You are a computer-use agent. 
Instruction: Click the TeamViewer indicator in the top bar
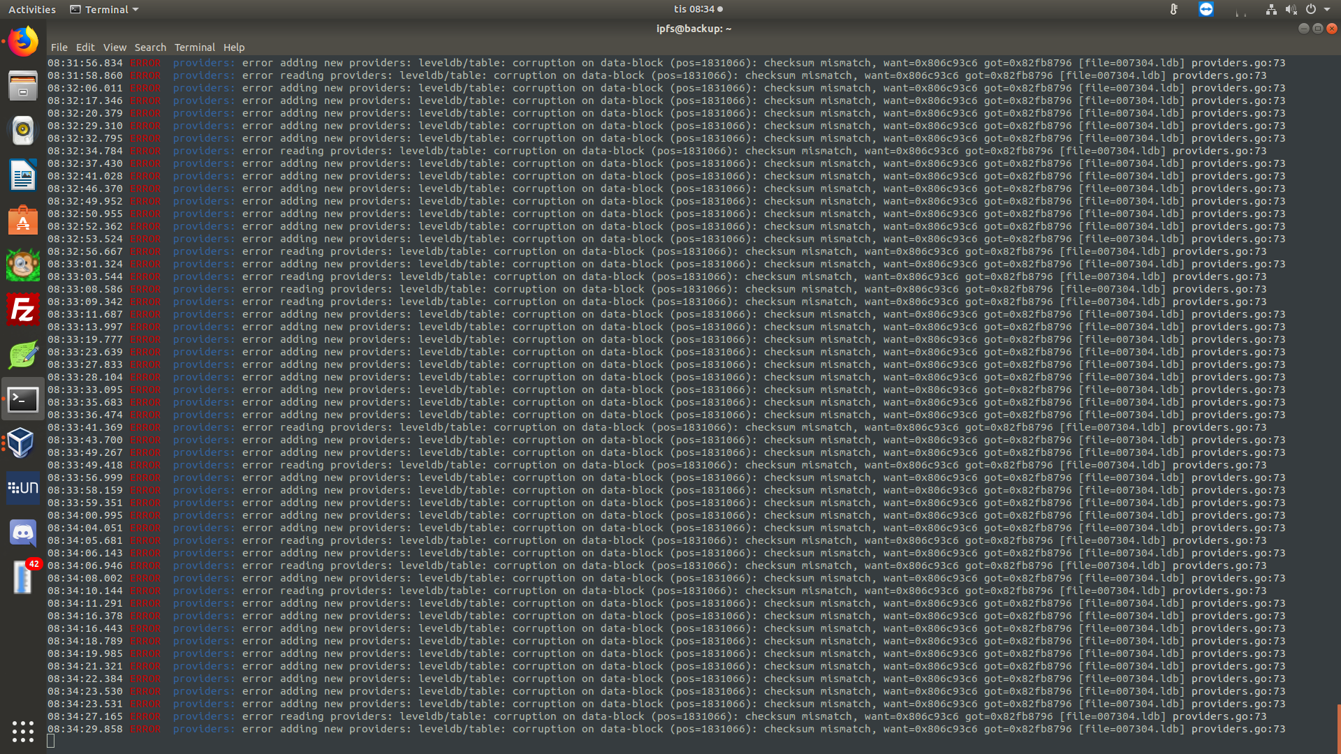[1206, 9]
